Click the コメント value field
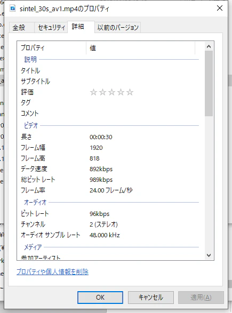Screen dimensions: 232x313 142,114
